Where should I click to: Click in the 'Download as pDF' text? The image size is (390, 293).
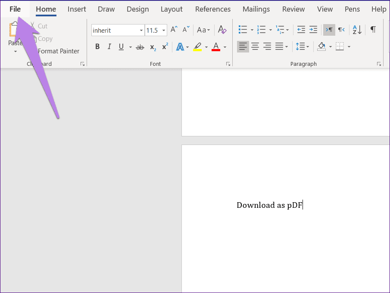(x=269, y=205)
